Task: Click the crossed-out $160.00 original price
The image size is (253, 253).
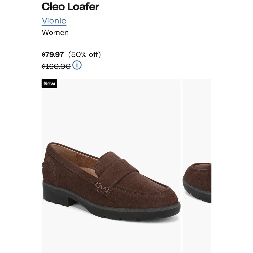Action: 56,66
